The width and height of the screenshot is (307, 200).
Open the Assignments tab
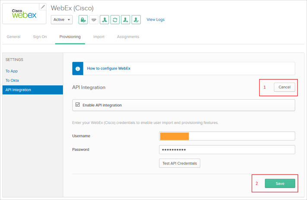coord(128,37)
